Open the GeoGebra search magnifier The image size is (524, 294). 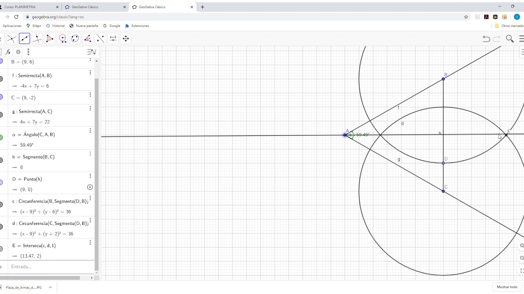pos(510,38)
